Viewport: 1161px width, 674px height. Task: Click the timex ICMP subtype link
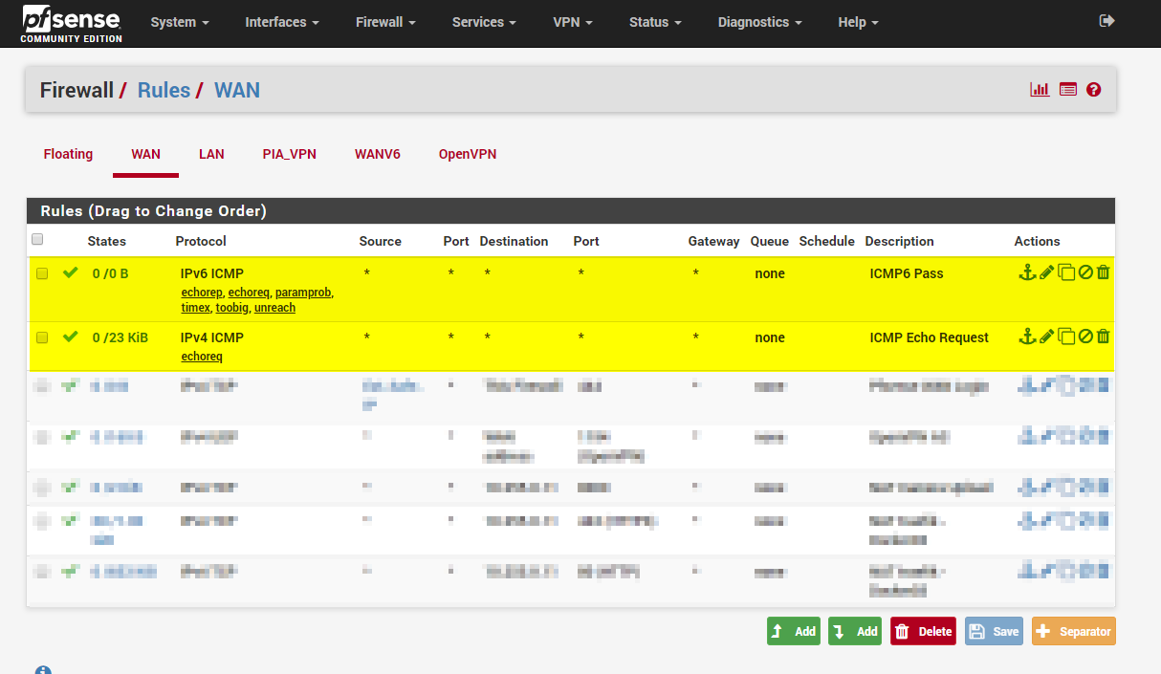[195, 308]
